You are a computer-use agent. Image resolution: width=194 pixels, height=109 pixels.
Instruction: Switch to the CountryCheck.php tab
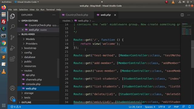[77, 15]
